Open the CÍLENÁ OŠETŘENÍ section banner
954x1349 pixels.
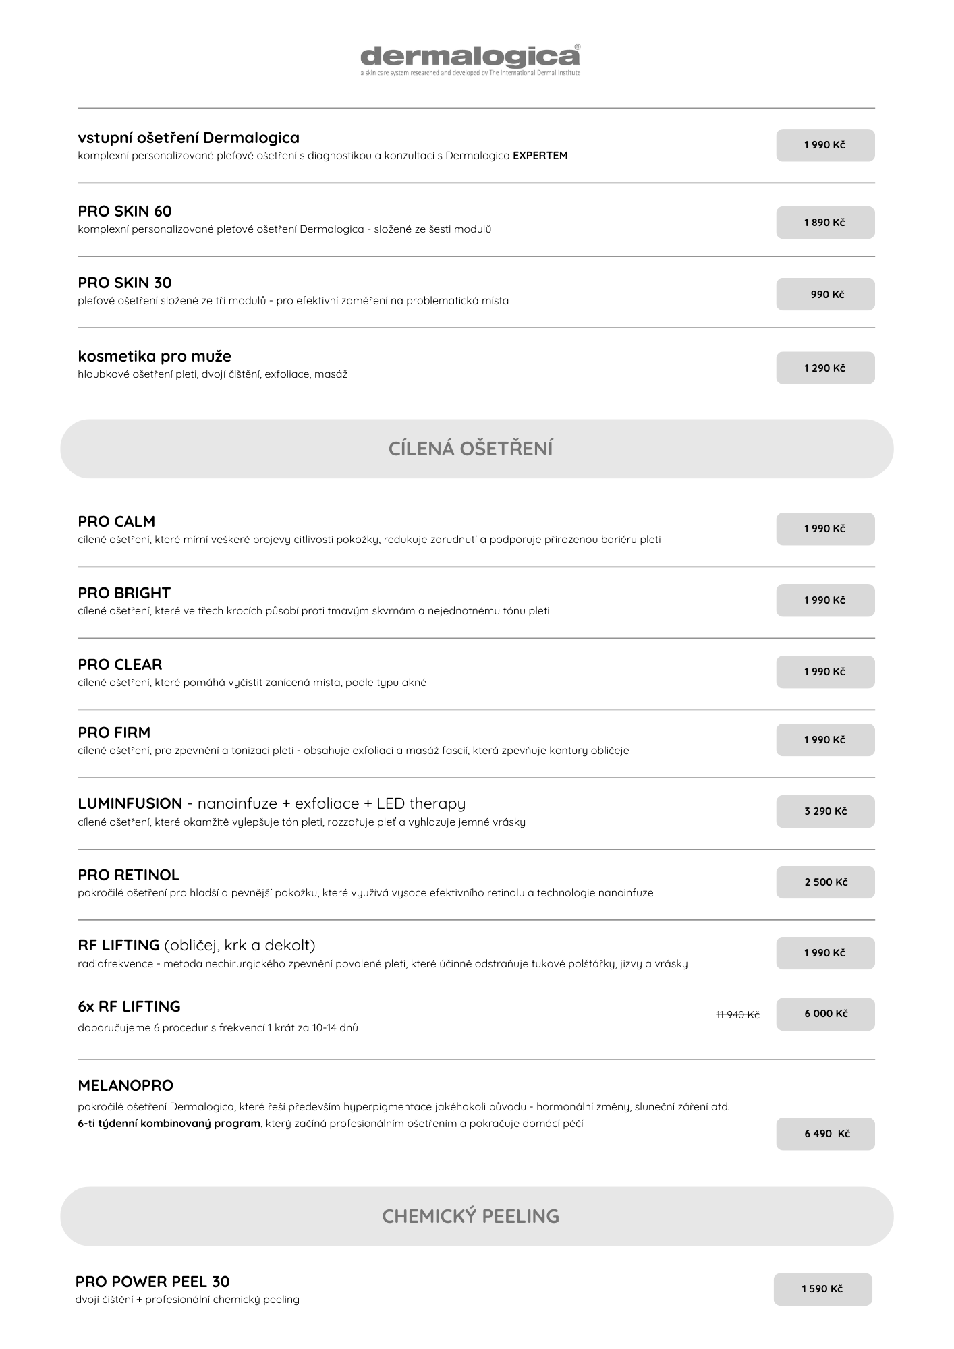tap(476, 449)
